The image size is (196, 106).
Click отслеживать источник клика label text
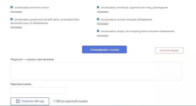[x=31, y=8]
